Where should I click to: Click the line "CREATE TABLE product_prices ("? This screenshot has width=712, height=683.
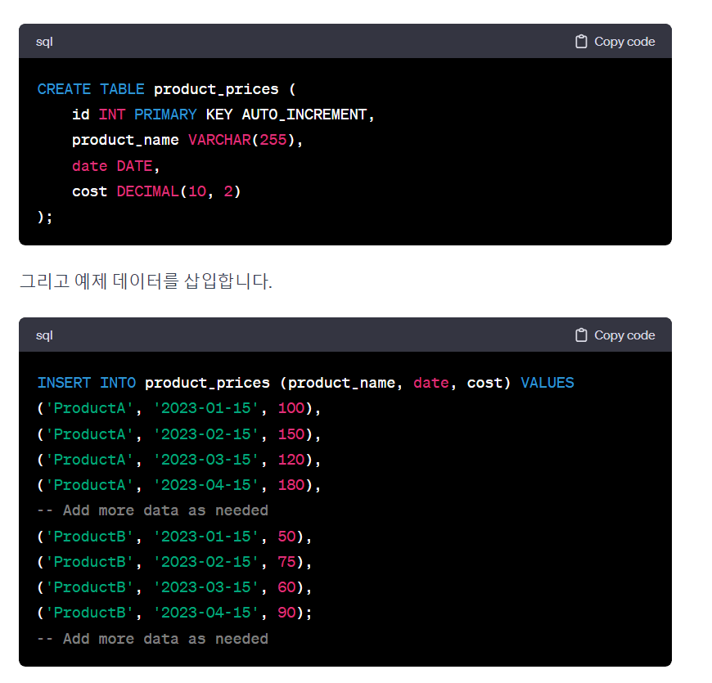(167, 89)
